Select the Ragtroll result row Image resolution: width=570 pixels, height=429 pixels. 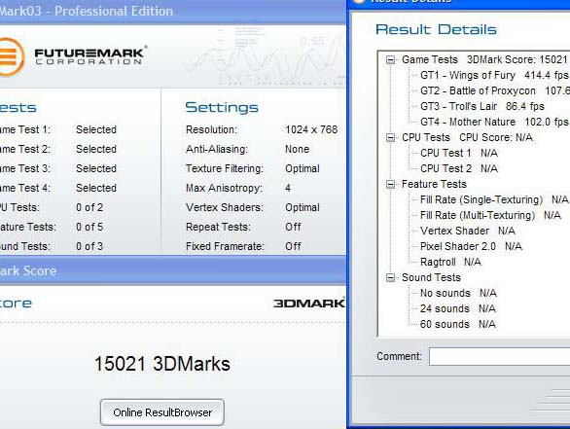(450, 262)
